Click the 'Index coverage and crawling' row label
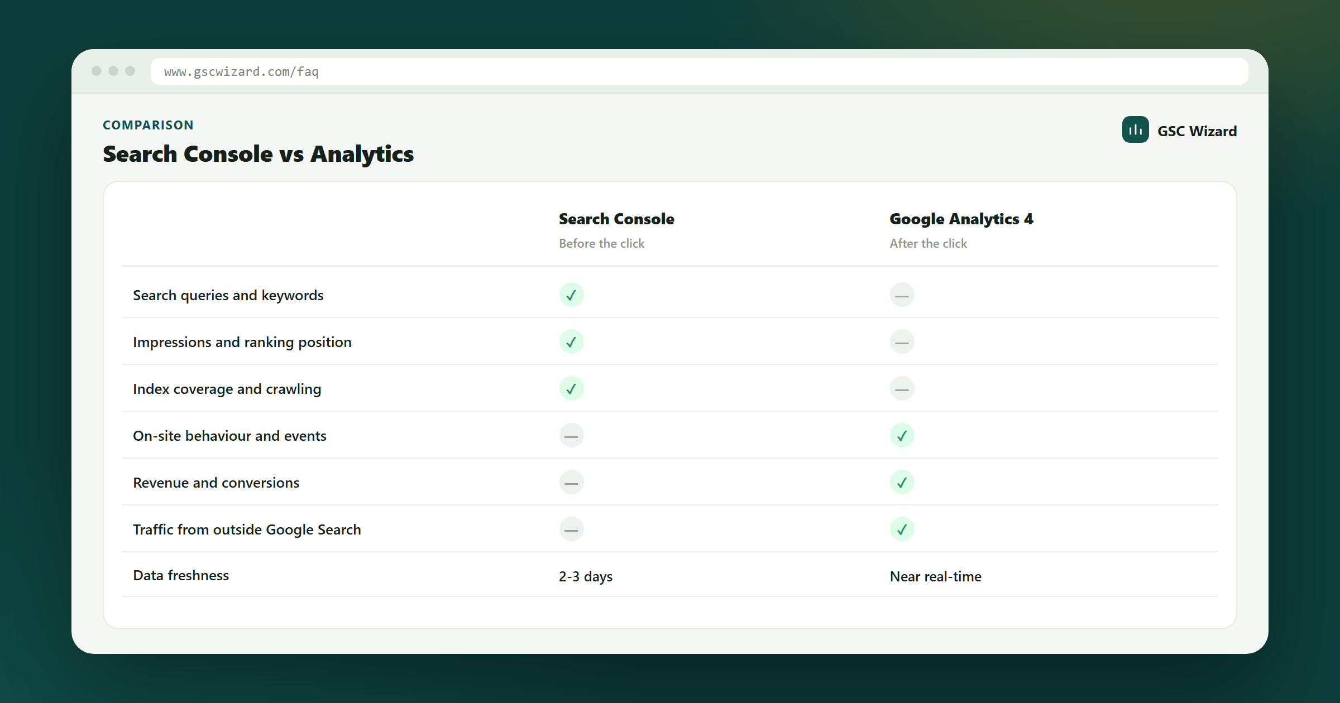Viewport: 1340px width, 703px height. (x=227, y=389)
